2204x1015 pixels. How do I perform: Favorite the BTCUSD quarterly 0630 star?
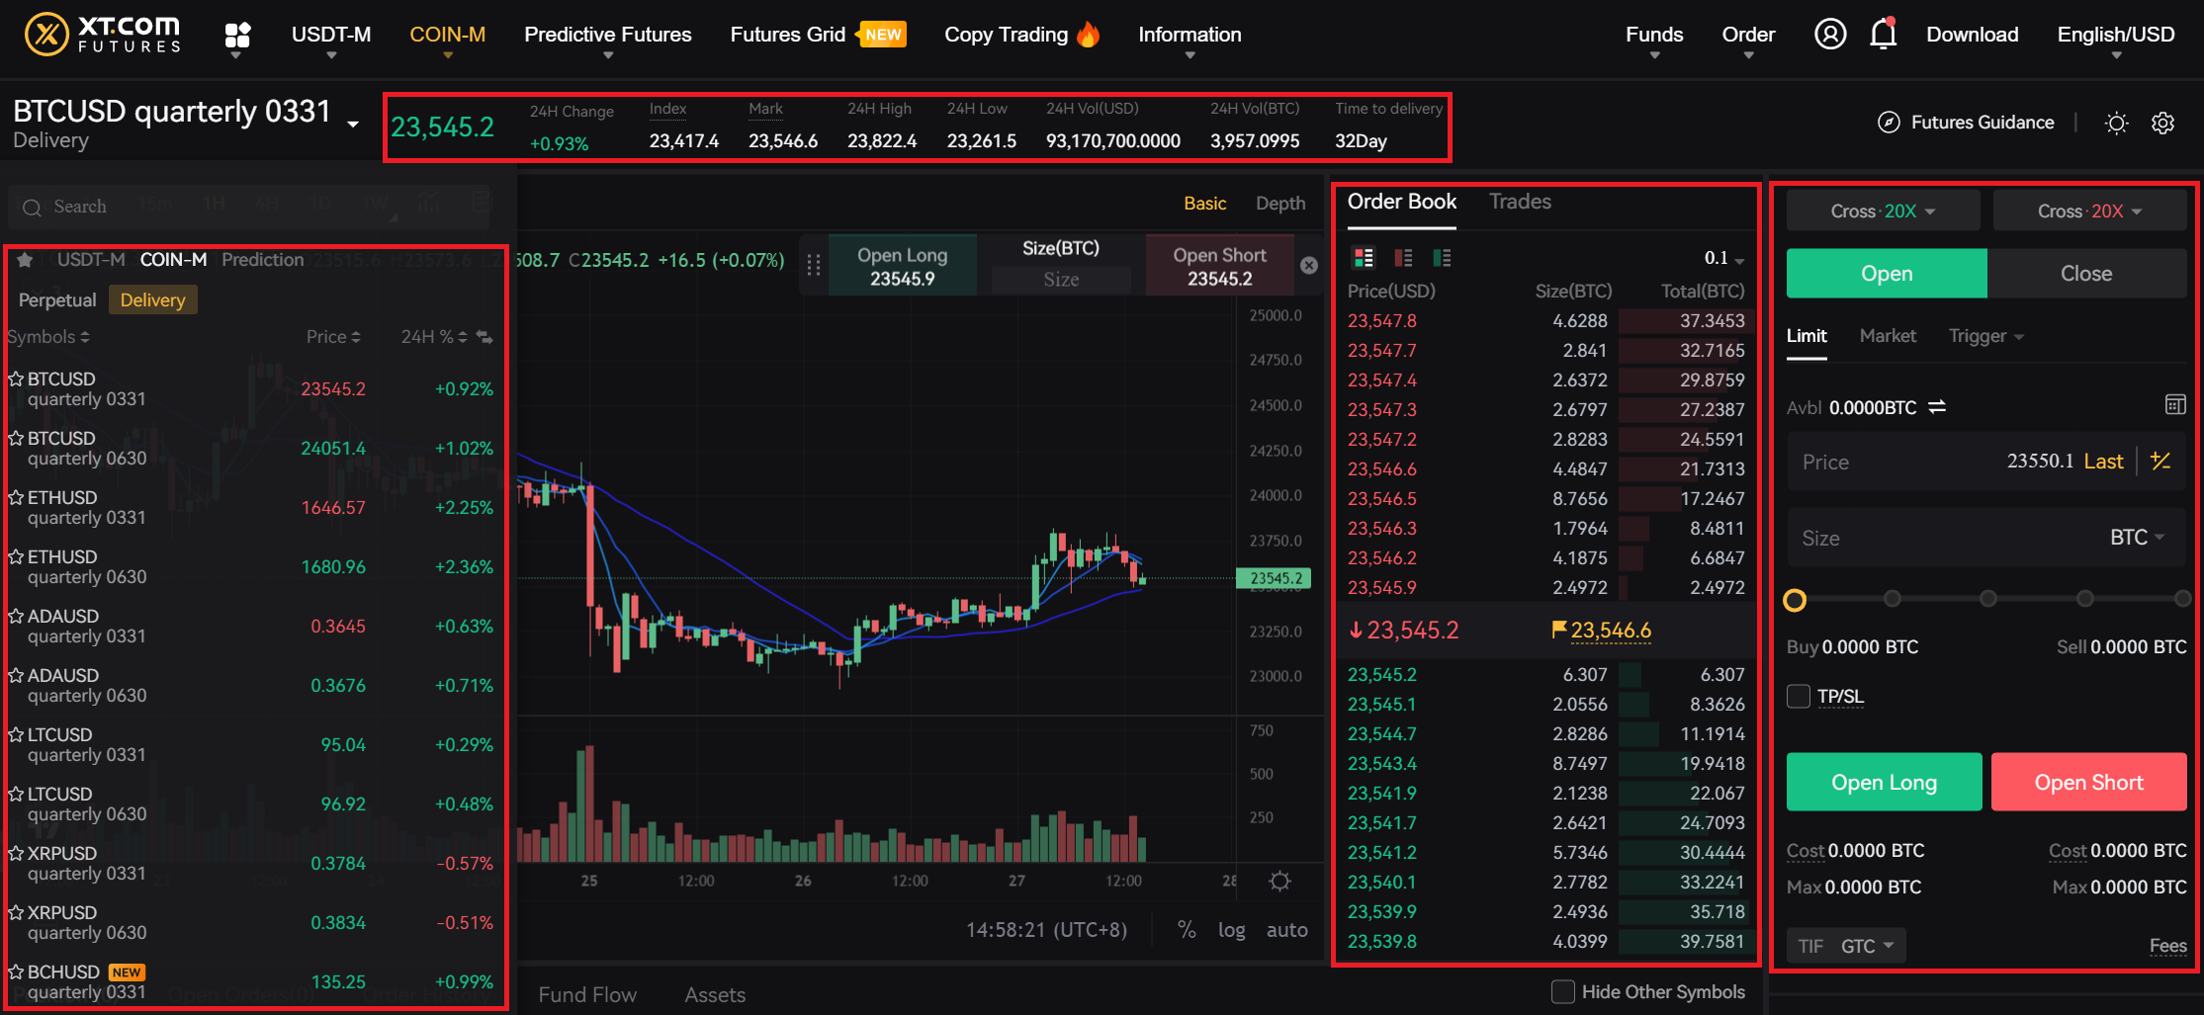tap(16, 438)
